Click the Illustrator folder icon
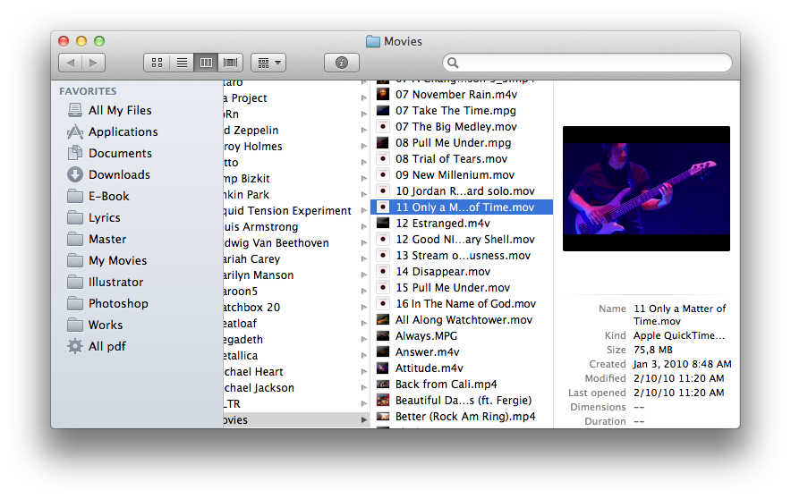This screenshot has height=499, width=791. [75, 283]
